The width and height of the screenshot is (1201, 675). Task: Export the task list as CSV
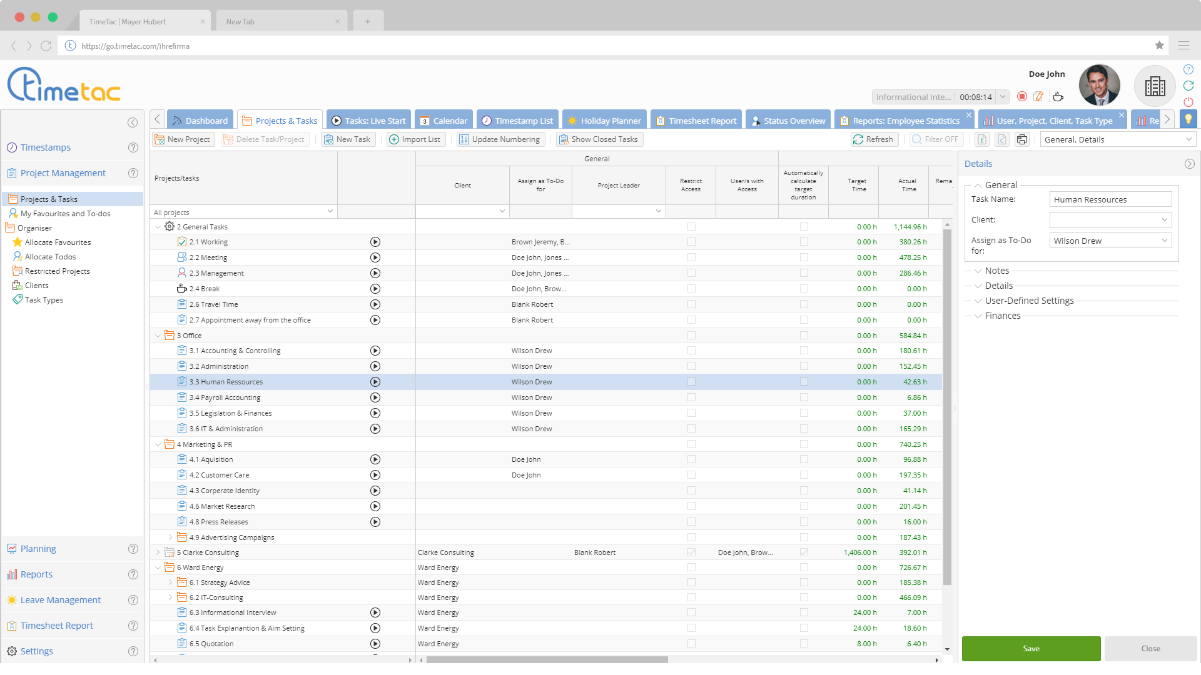(1001, 139)
